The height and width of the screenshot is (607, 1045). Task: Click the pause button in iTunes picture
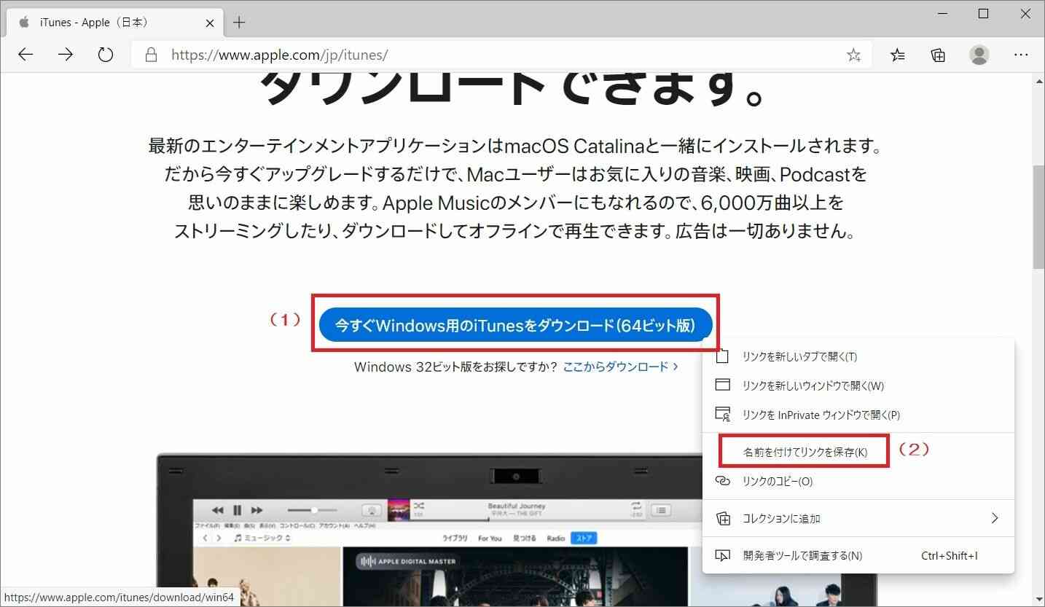coord(237,510)
